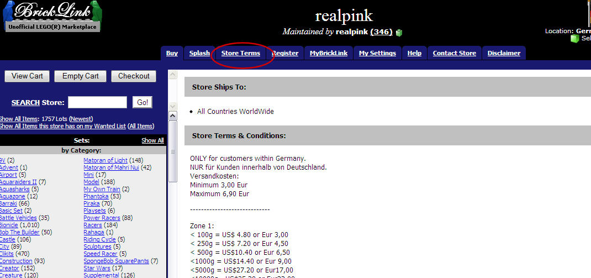Open the Splash tab
The height and width of the screenshot is (278, 591).
pos(199,53)
